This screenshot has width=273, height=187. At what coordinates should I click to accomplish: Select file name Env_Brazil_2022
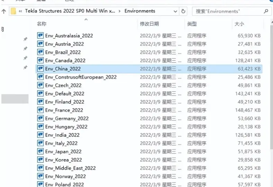[x=63, y=52]
